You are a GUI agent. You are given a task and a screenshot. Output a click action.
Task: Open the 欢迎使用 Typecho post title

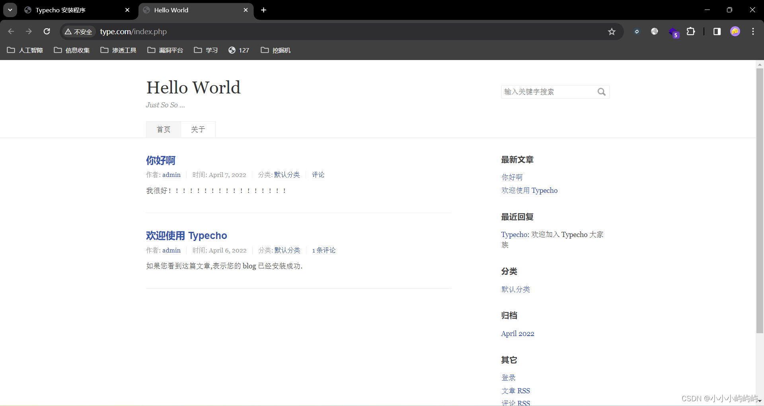tap(187, 236)
